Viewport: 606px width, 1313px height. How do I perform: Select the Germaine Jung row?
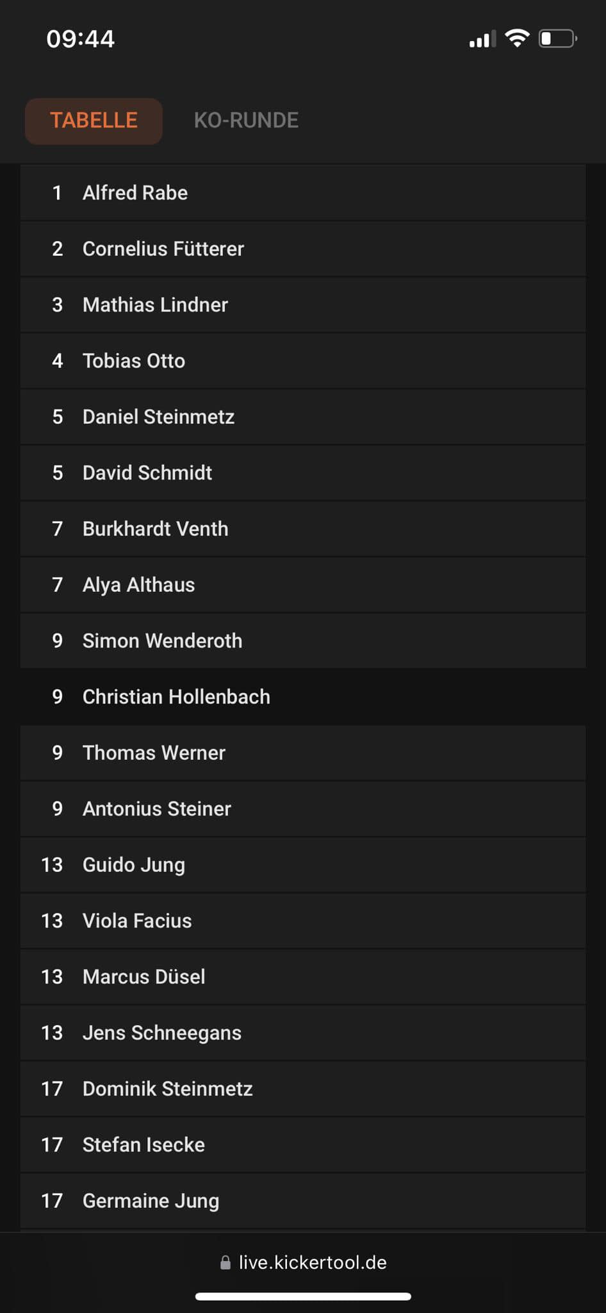[303, 1201]
